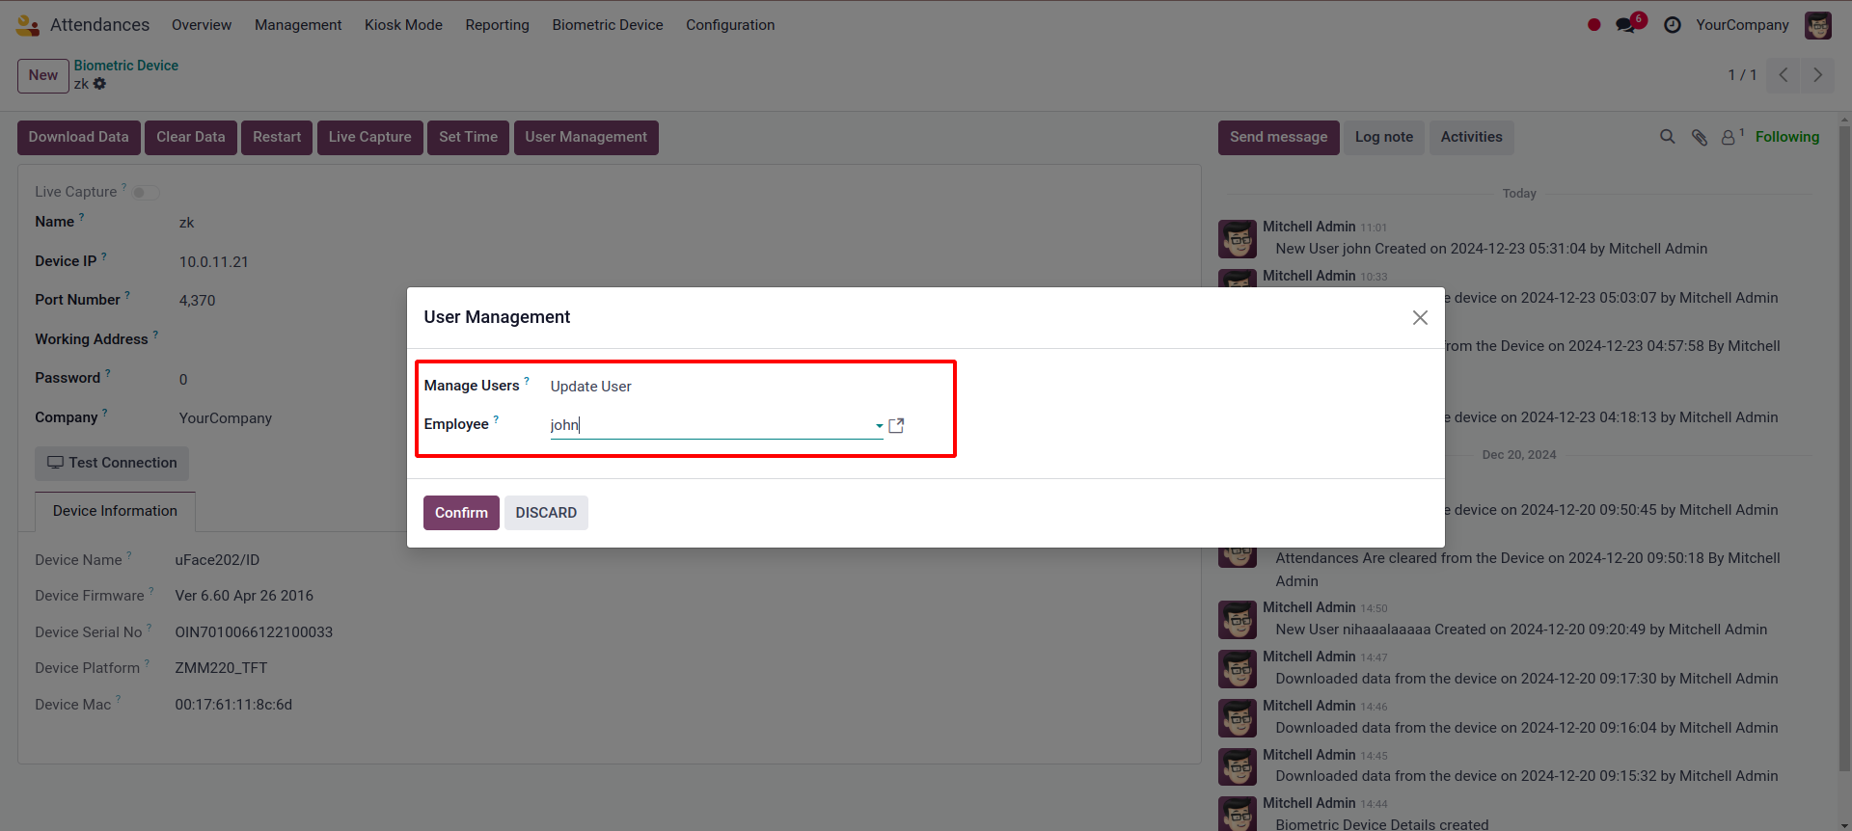
Task: Switch to the Device Information tab
Action: pyautogui.click(x=115, y=511)
